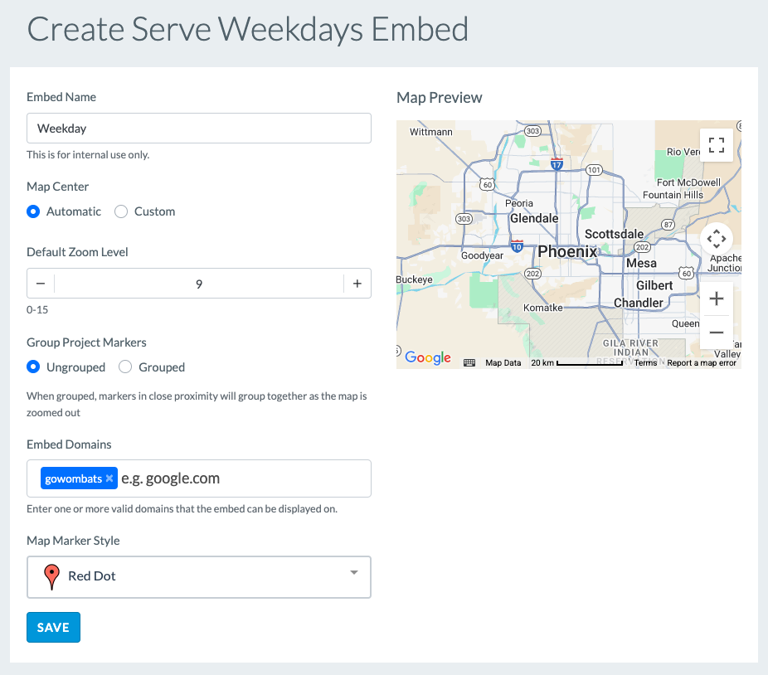This screenshot has height=675, width=768.
Task: Click the Peoria label on the map
Action: pyautogui.click(x=519, y=203)
